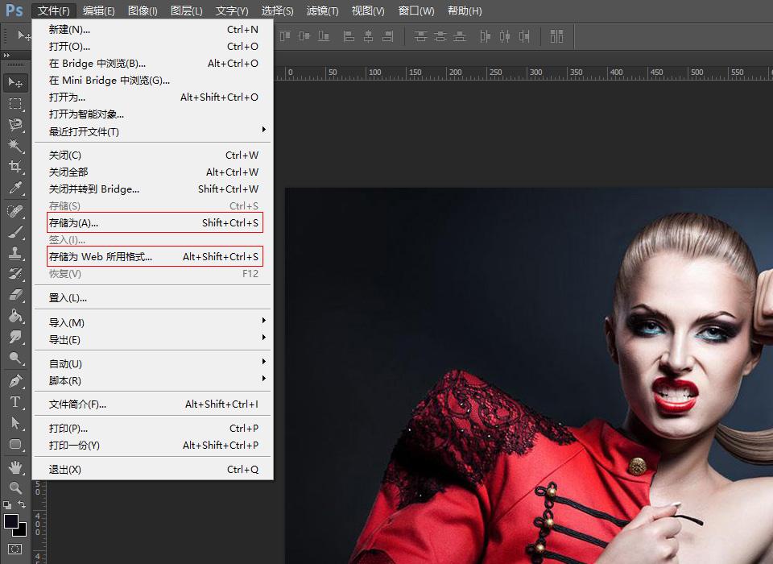
Task: Click 打印(P)... in the File menu
Action: [x=68, y=429]
